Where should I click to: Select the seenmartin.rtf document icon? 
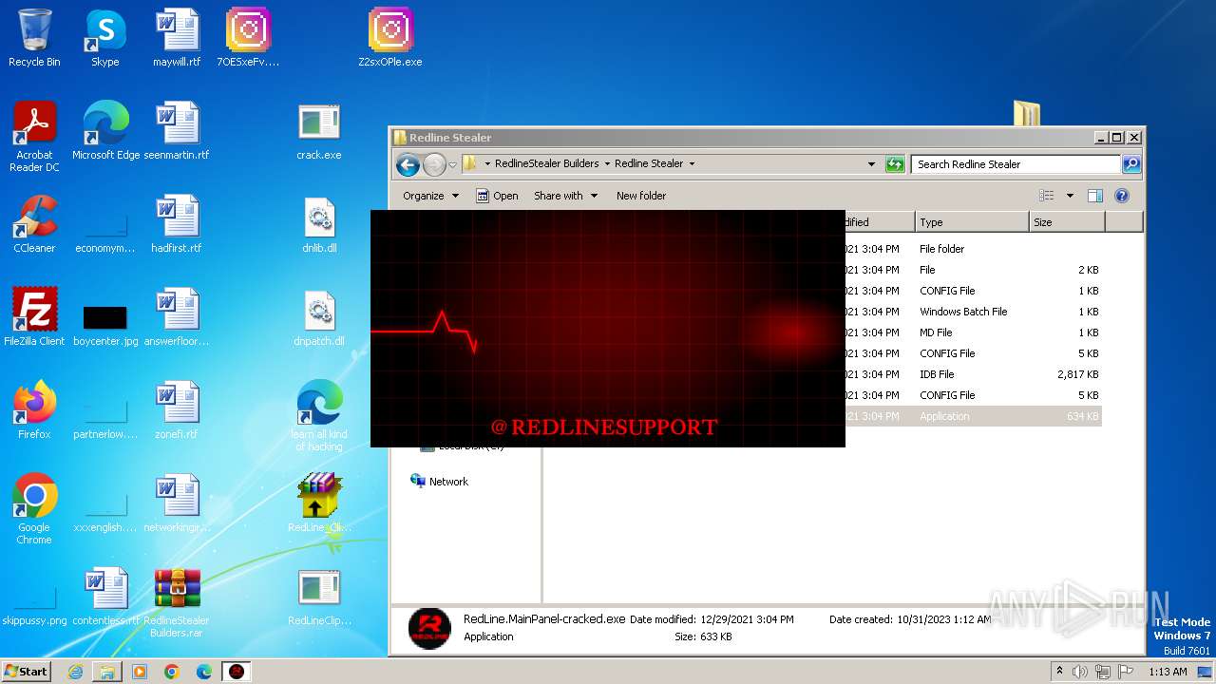coord(177,131)
